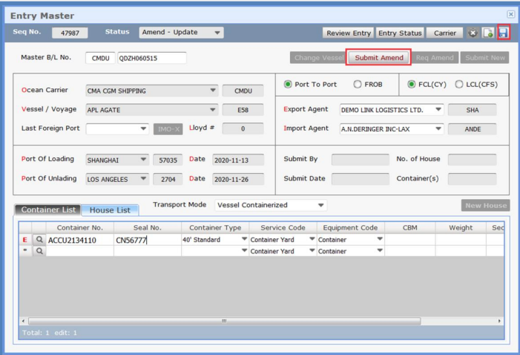Click the Master B/L No. number field

(x=151, y=58)
